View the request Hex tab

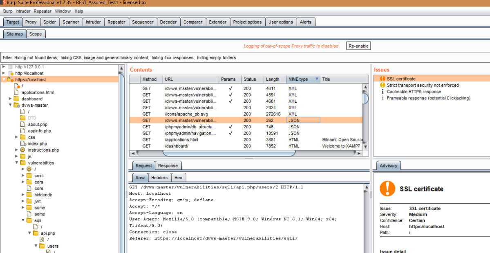tap(179, 178)
